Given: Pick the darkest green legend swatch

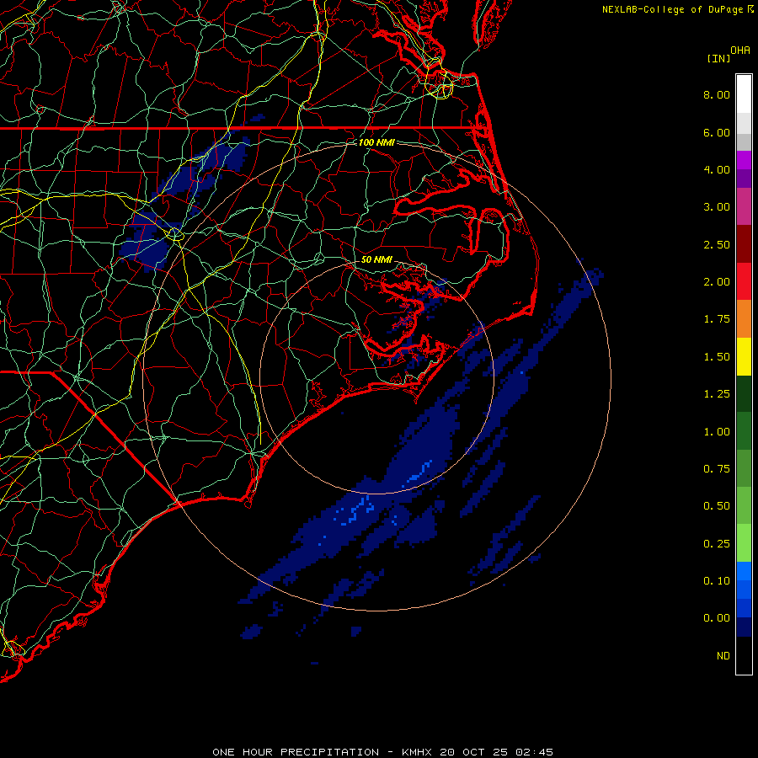Looking at the screenshot, I should [x=744, y=394].
